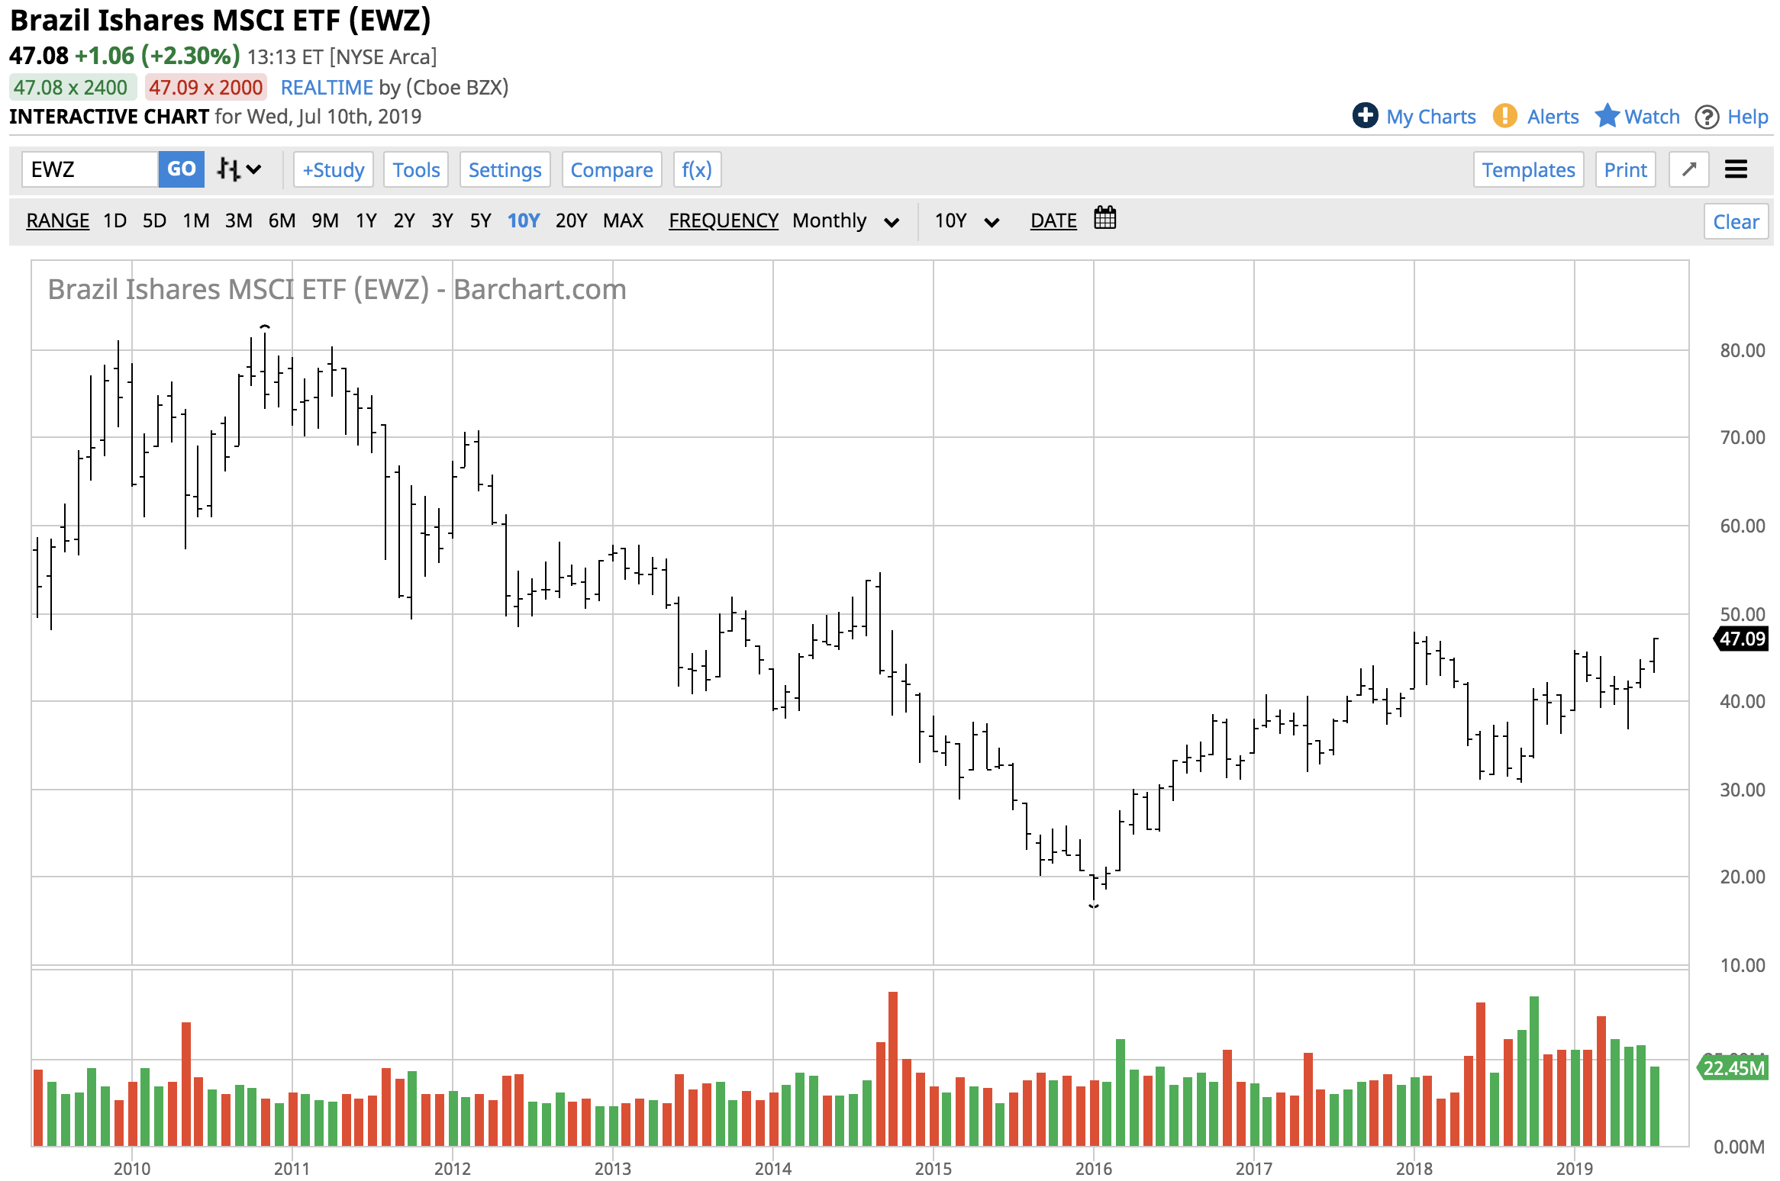This screenshot has width=1780, height=1181.
Task: Select the 5Y range option
Action: click(x=481, y=220)
